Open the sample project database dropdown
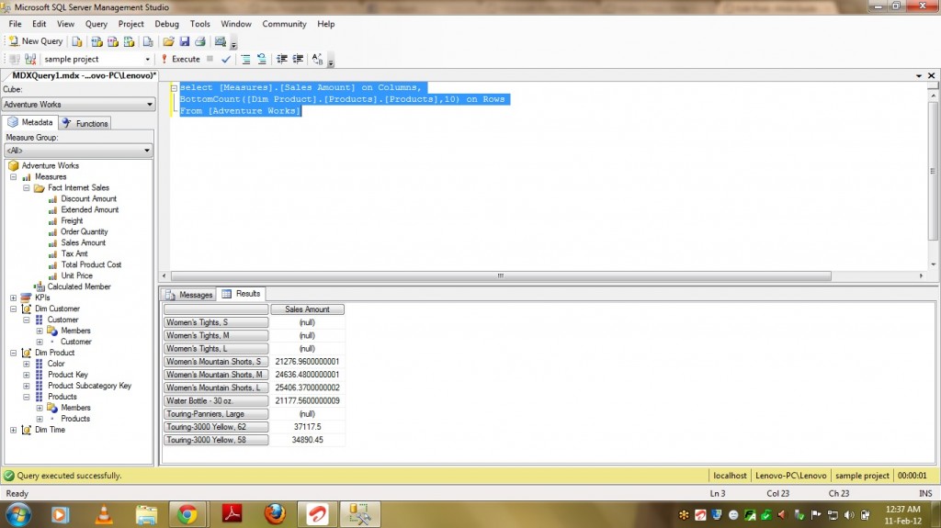Image resolution: width=941 pixels, height=528 pixels. pyautogui.click(x=96, y=60)
